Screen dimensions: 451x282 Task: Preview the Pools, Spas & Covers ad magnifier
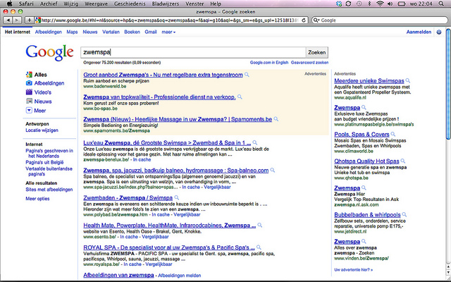coord(393,135)
